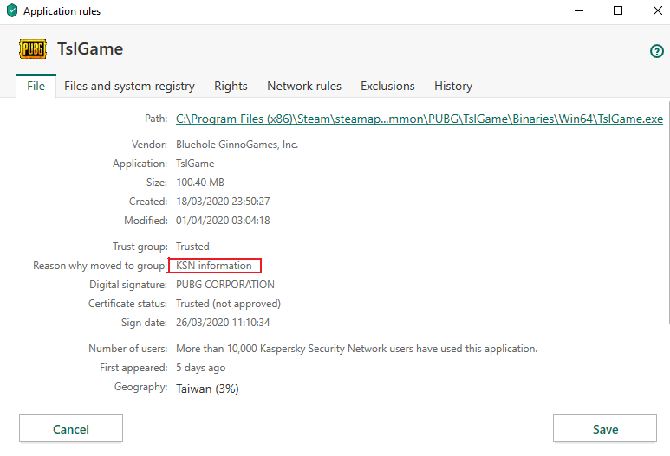This screenshot has height=456, width=670.
Task: Select the Network rules tab
Action: (x=304, y=86)
